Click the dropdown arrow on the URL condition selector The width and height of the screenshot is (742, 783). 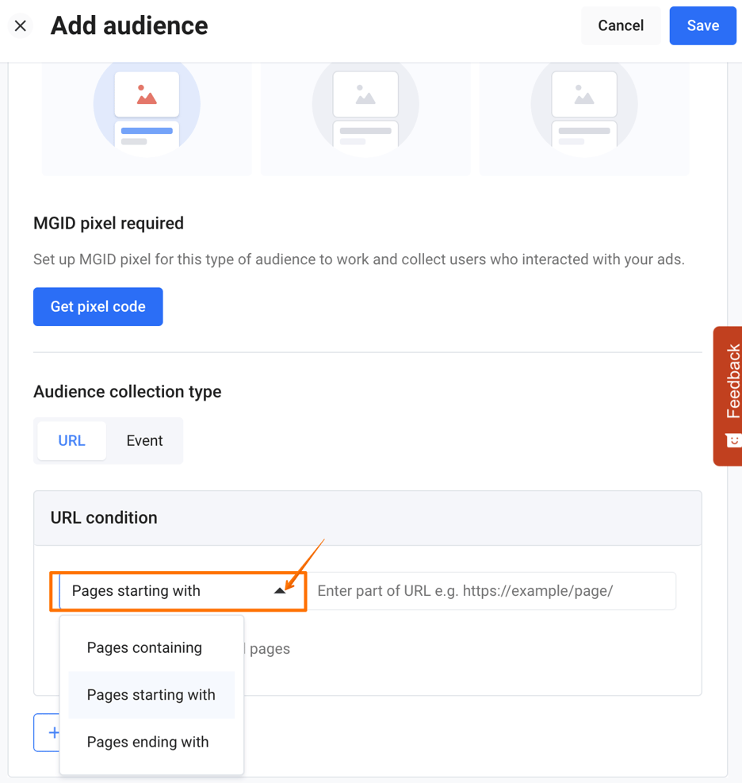click(280, 590)
